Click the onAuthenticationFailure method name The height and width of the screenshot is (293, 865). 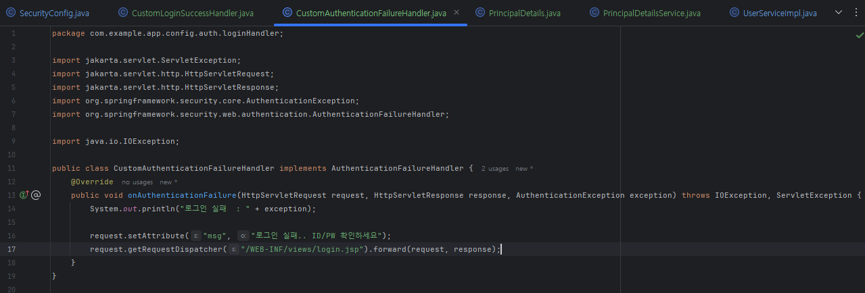pos(182,195)
